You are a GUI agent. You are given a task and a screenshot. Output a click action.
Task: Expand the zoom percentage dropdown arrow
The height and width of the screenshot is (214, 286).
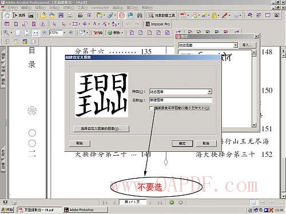tap(64, 33)
